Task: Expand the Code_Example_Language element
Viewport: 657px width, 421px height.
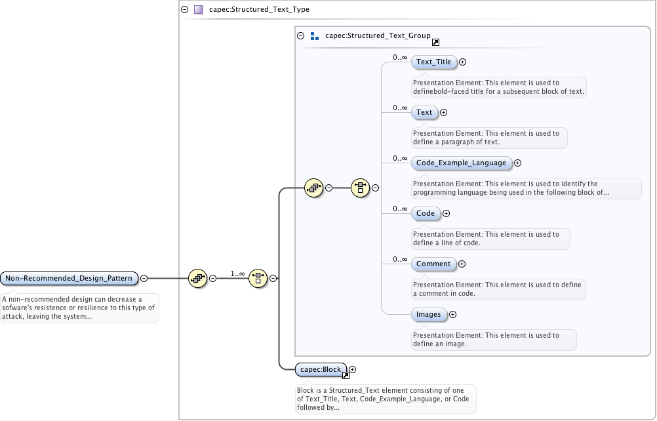Action: (517, 163)
